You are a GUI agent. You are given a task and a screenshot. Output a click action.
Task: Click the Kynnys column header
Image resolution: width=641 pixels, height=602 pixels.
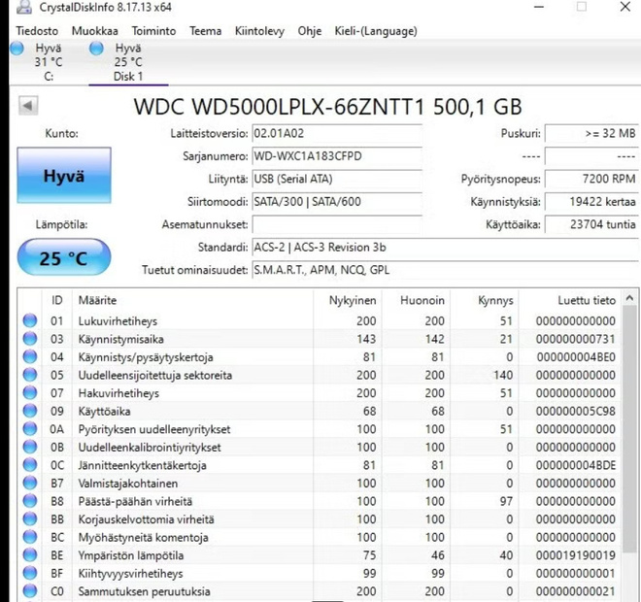coord(485,300)
